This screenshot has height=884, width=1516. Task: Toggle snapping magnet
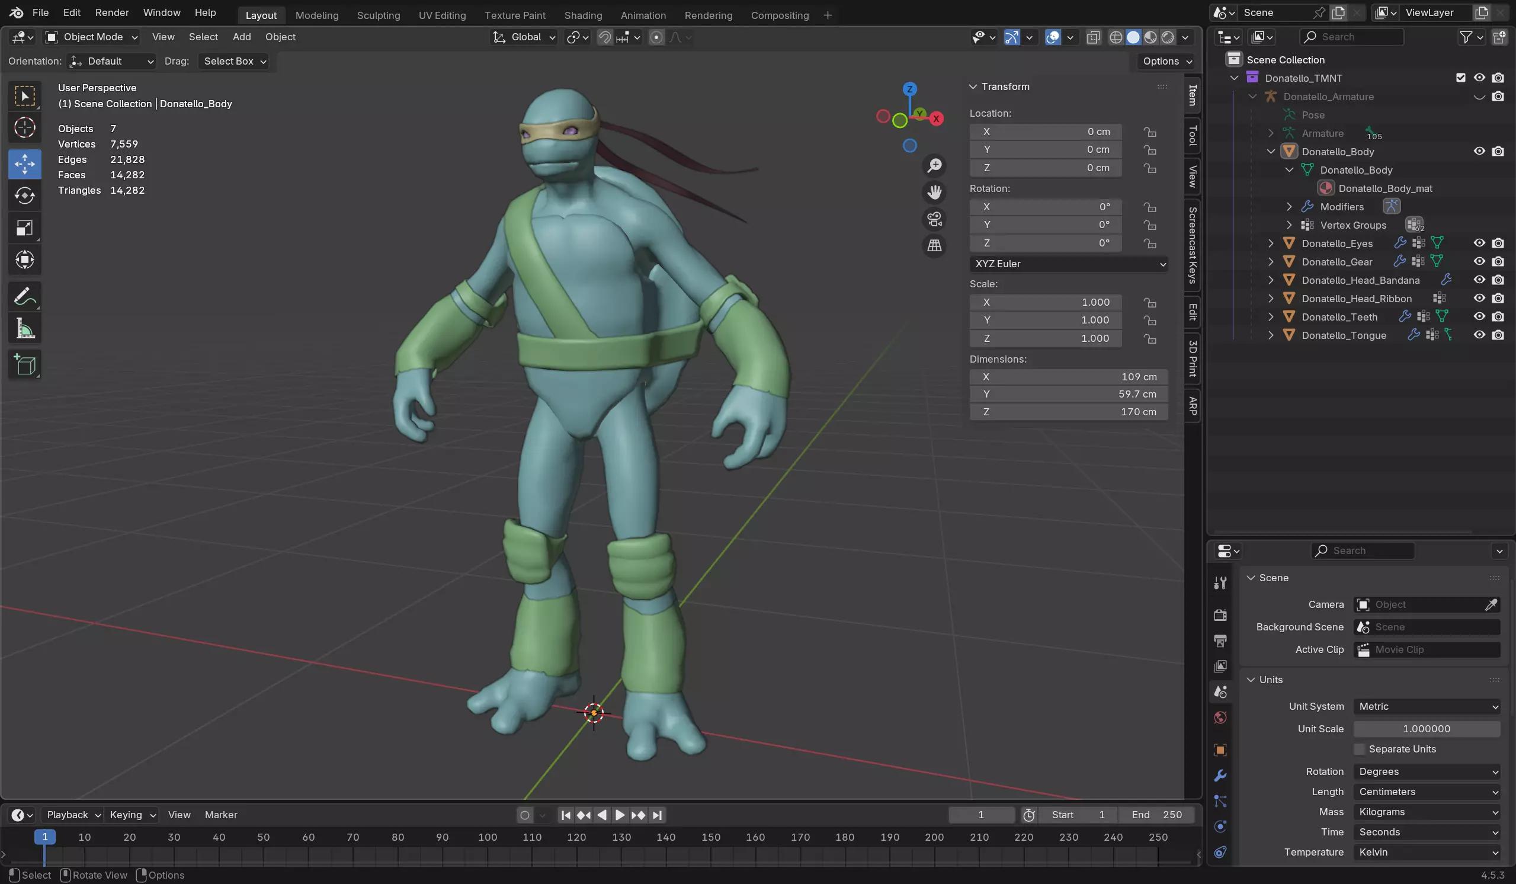coord(605,37)
